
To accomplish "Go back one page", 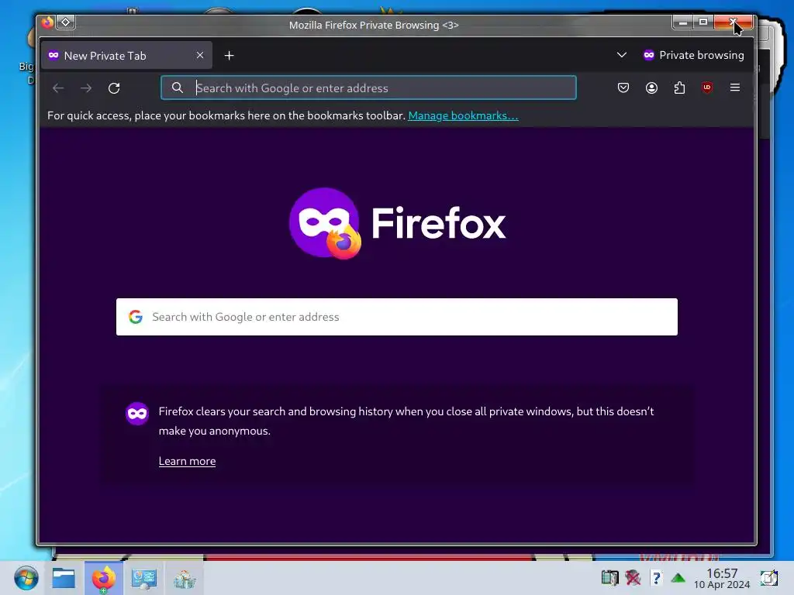I will [58, 88].
